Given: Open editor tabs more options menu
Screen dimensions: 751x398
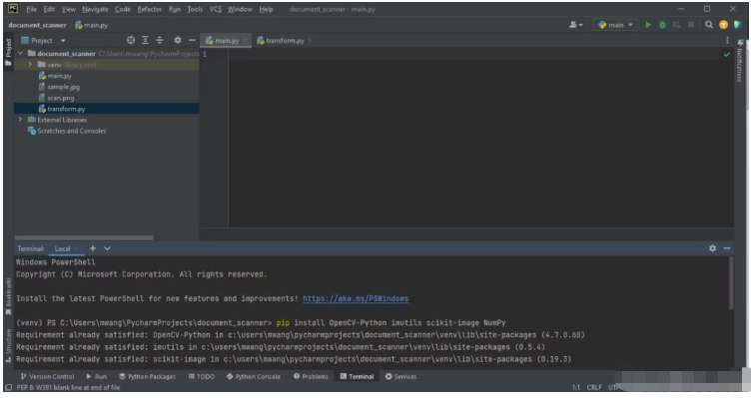Looking at the screenshot, I should 727,40.
